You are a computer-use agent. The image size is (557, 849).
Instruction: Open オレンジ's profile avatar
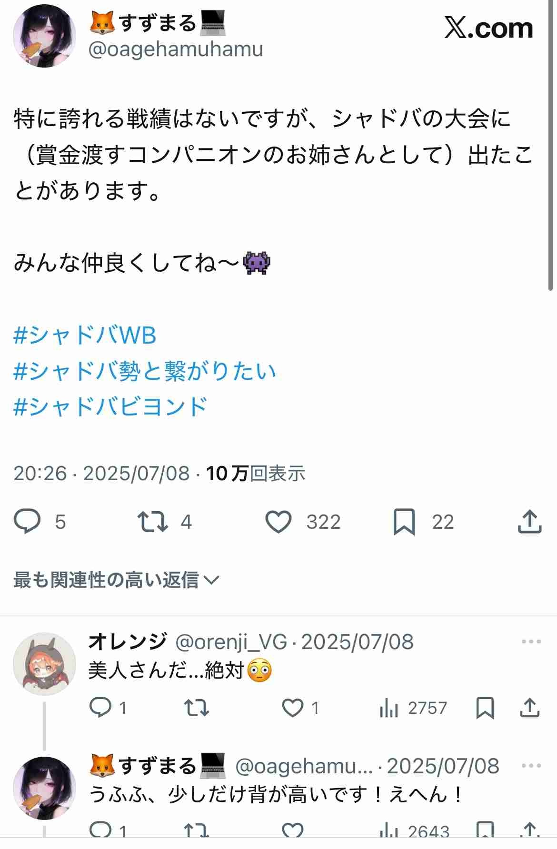coord(44,664)
